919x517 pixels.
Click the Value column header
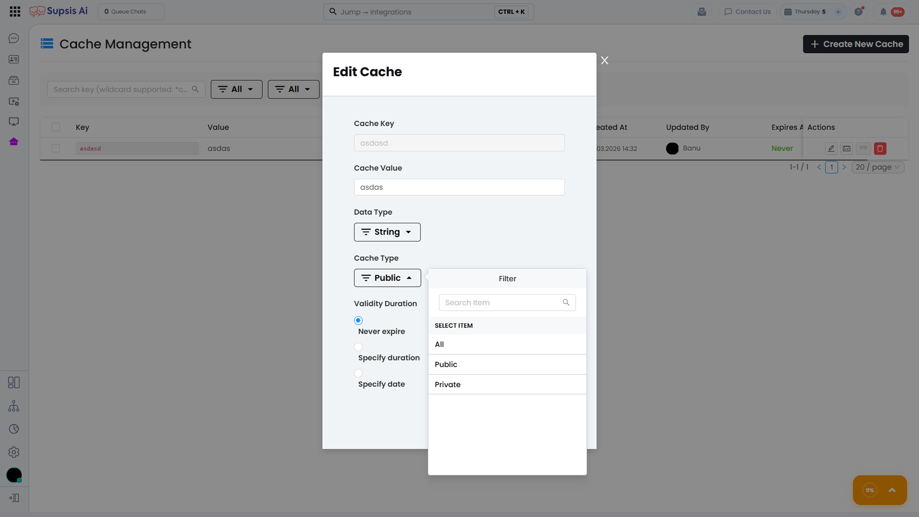218,127
